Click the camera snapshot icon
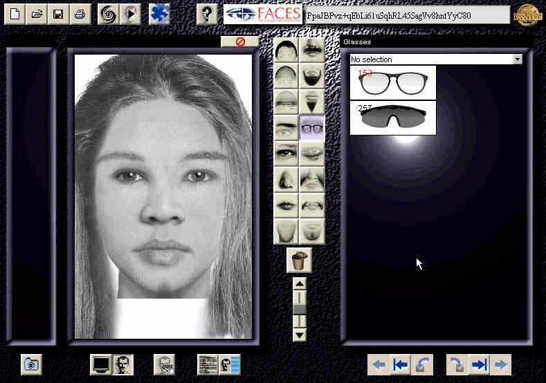The width and height of the screenshot is (546, 383). 31,364
